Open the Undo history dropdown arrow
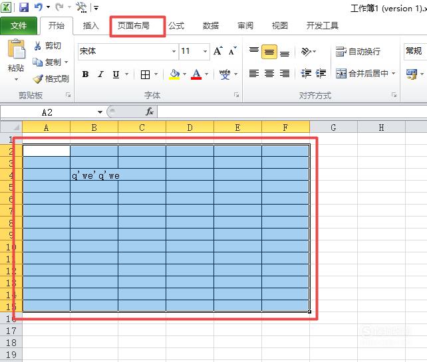This screenshot has height=362, width=427. tap(48, 7)
